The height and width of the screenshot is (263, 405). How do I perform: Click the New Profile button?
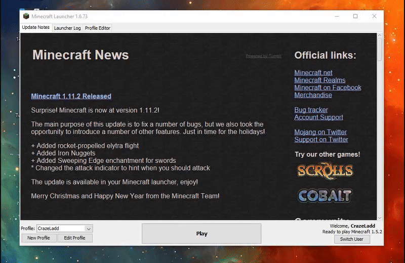38,238
